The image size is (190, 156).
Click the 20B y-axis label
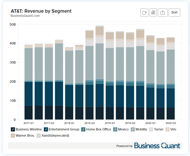click(x=13, y=82)
